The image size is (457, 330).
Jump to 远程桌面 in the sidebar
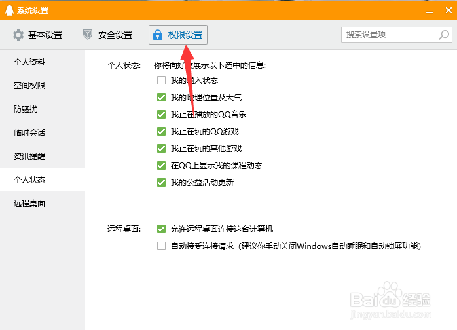pyautogui.click(x=43, y=203)
